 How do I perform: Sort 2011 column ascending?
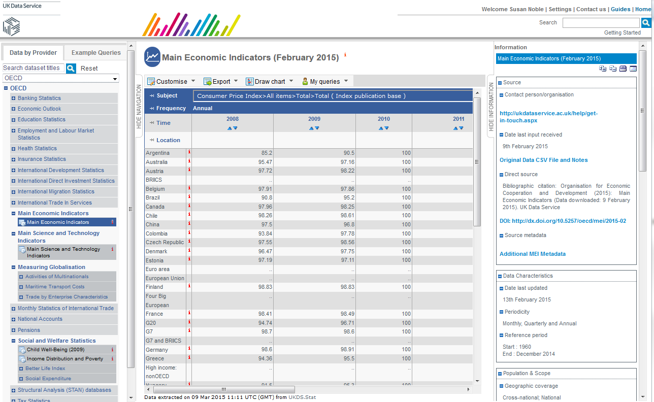click(456, 128)
